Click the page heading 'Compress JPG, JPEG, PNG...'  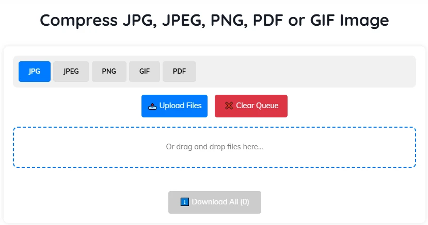pos(214,21)
